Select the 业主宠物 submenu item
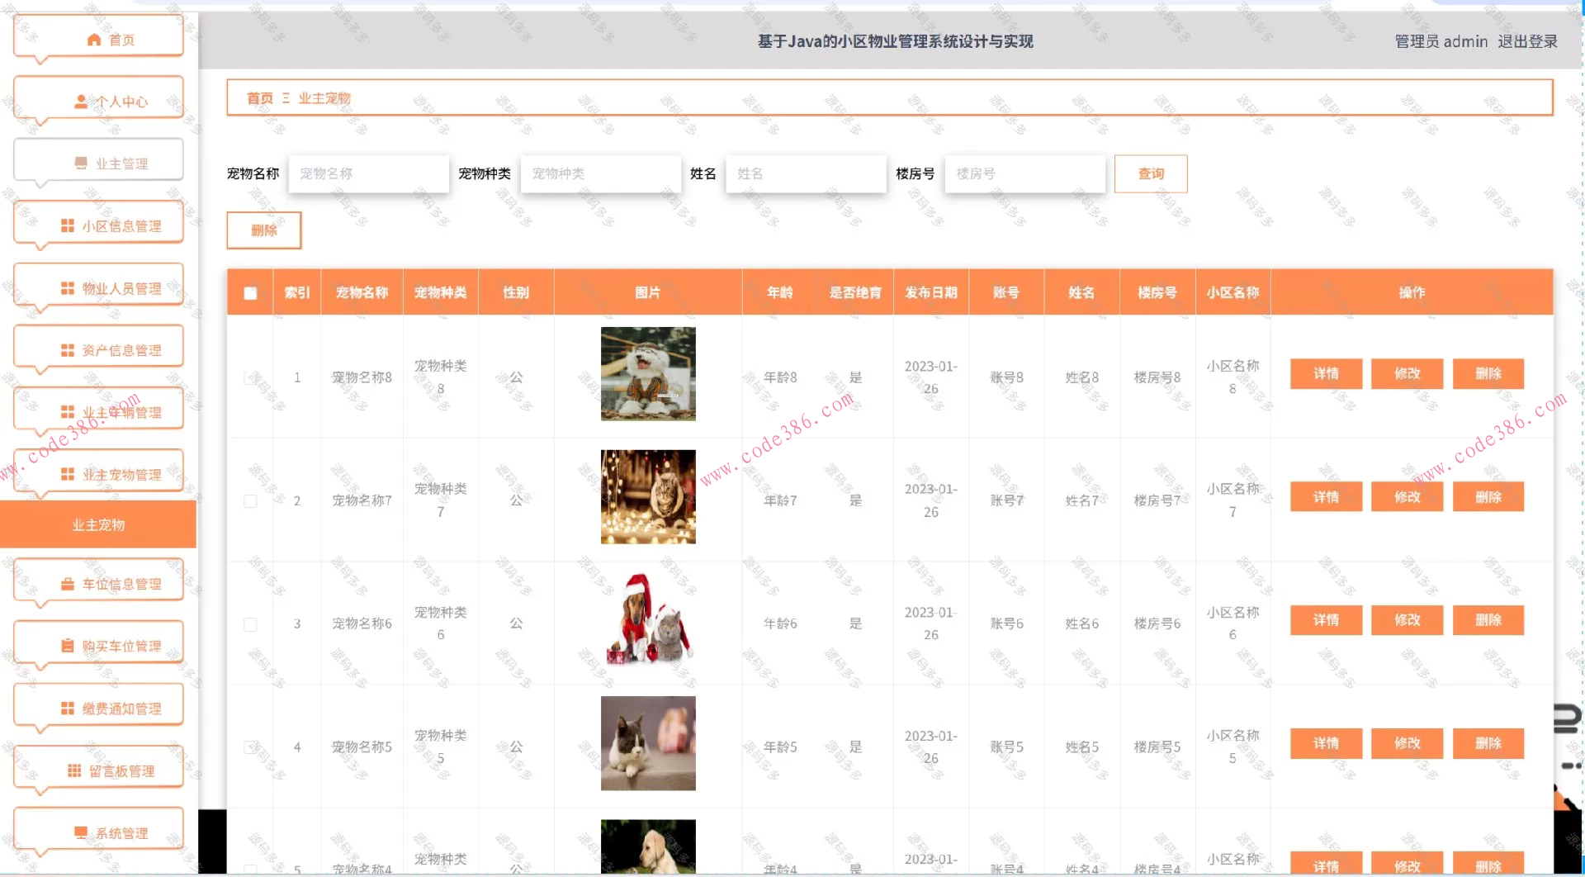This screenshot has height=877, width=1585. pos(98,524)
